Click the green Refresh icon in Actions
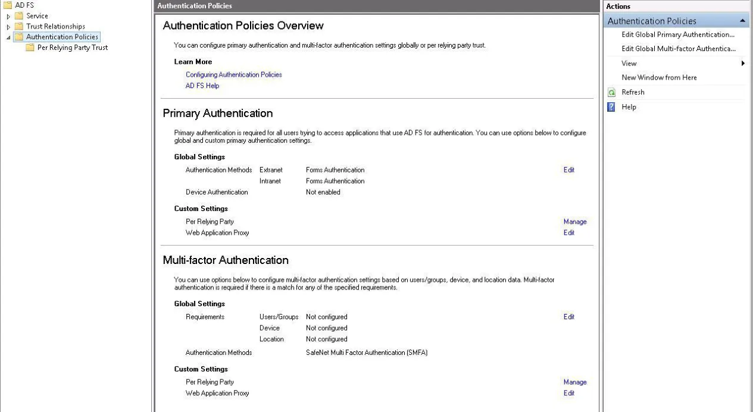Image resolution: width=753 pixels, height=412 pixels. 611,93
